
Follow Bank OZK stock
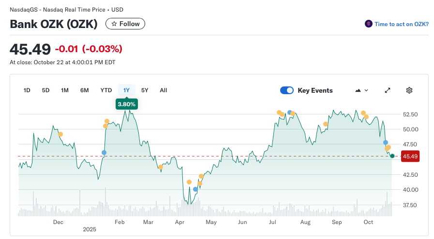coord(125,24)
